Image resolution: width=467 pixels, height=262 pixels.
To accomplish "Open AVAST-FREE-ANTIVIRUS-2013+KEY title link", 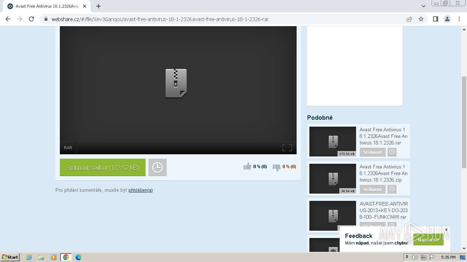I will 383,210.
